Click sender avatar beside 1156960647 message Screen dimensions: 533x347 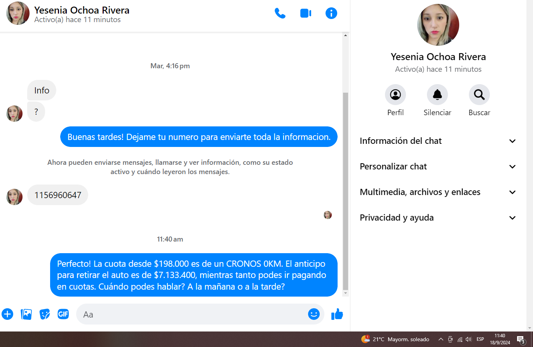(x=14, y=197)
